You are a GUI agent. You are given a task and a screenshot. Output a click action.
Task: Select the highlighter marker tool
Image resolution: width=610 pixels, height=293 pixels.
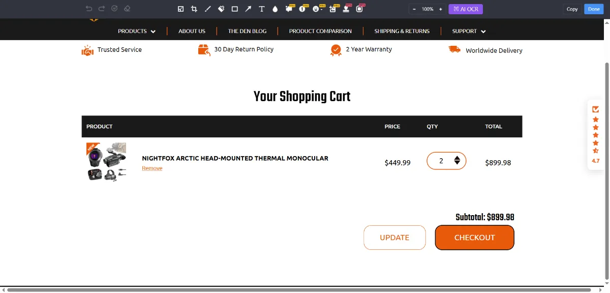pos(221,9)
